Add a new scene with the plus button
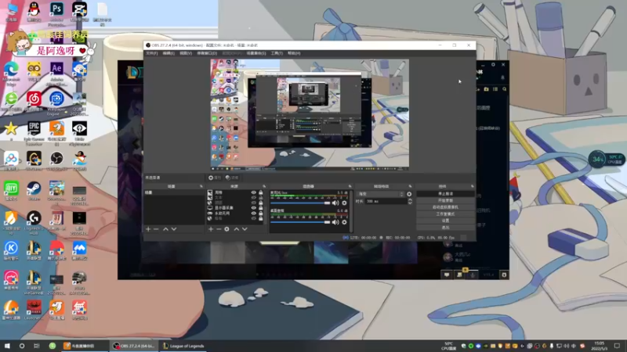Viewport: 627px width, 352px height. click(x=148, y=229)
